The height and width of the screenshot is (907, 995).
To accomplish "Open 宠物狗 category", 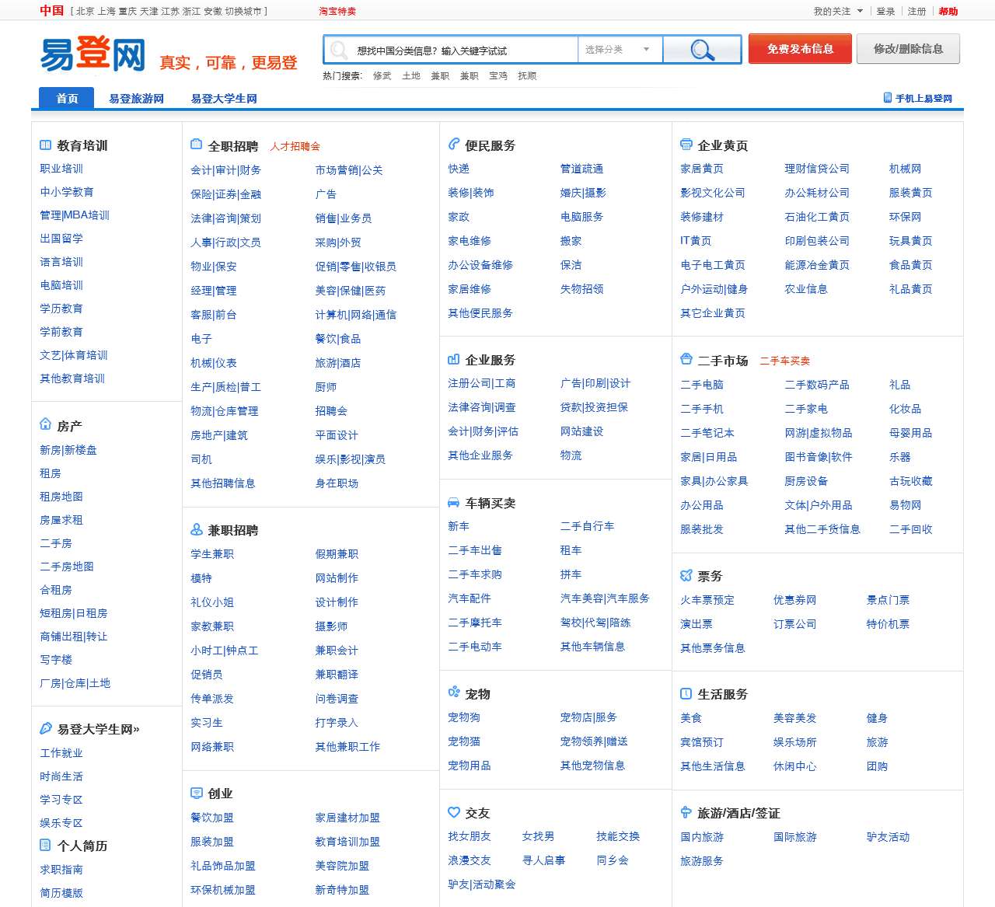I will (x=464, y=717).
